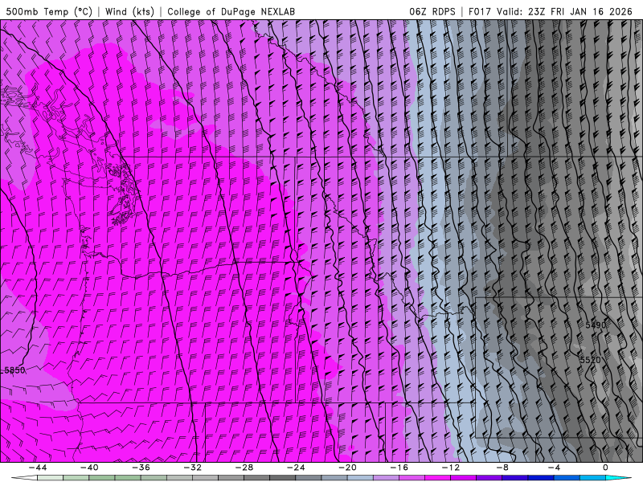Click the 5850 height contour label
This screenshot has height=482, width=643.
14,370
